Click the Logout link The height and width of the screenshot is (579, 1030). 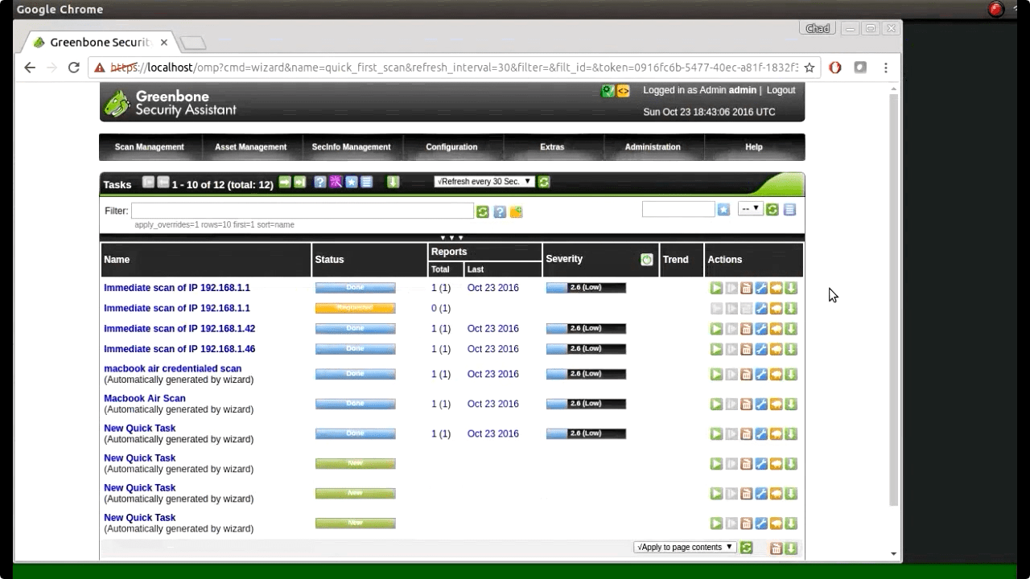point(780,90)
